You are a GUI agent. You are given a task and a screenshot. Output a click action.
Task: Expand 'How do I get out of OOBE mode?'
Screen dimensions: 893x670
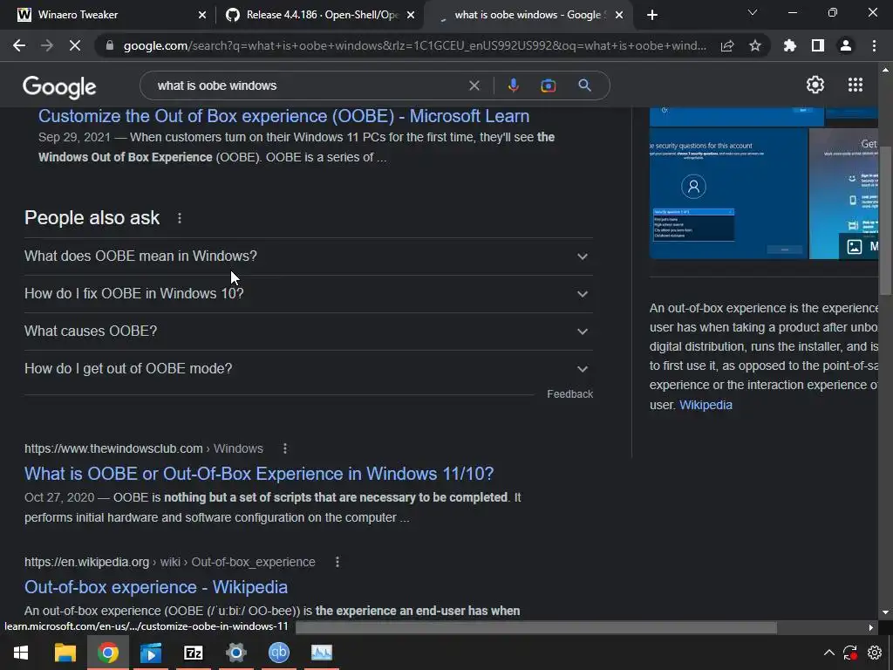(x=309, y=369)
